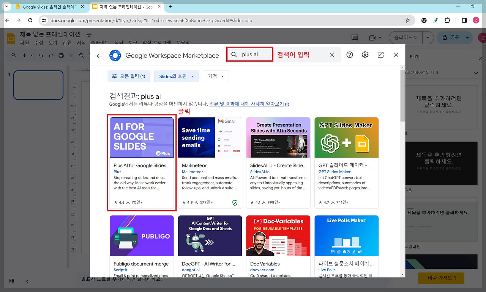Image resolution: width=486 pixels, height=292 pixels.
Task: Open Marketplace settings gear icon
Action: pos(365,55)
